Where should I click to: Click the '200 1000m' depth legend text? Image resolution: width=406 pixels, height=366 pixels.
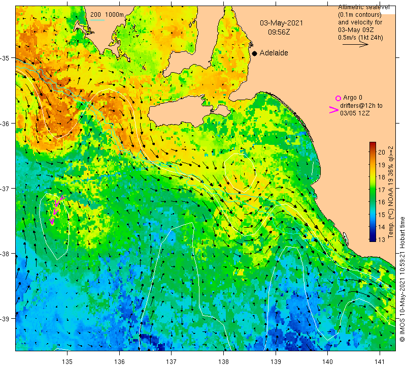point(107,15)
